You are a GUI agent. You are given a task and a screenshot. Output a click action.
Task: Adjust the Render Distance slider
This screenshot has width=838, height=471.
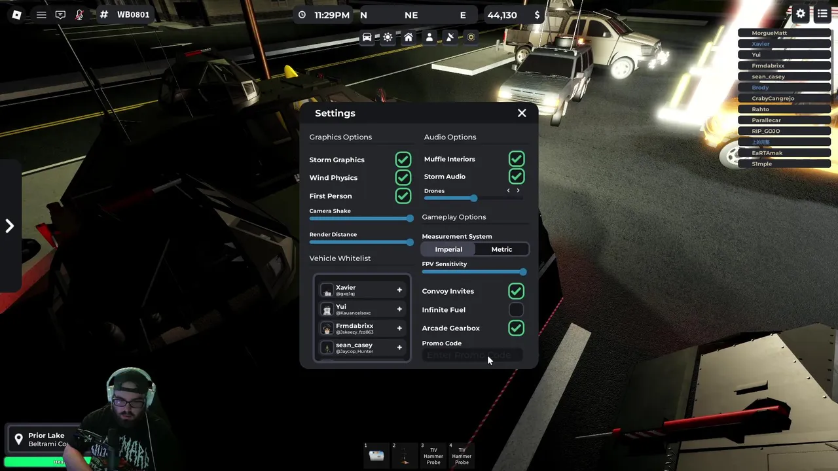(x=361, y=242)
